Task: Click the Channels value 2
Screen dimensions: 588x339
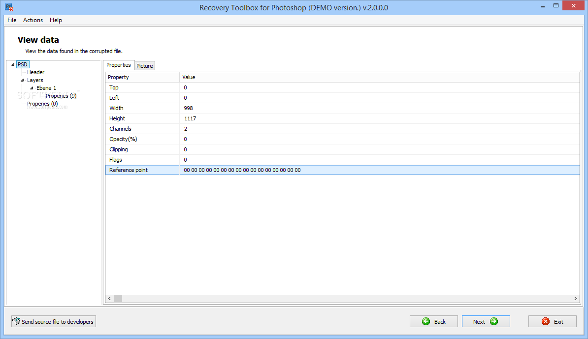Action: (x=186, y=129)
